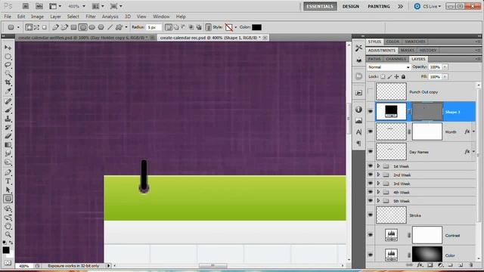Switch to create-calendar-written.psd document tab

click(83, 38)
